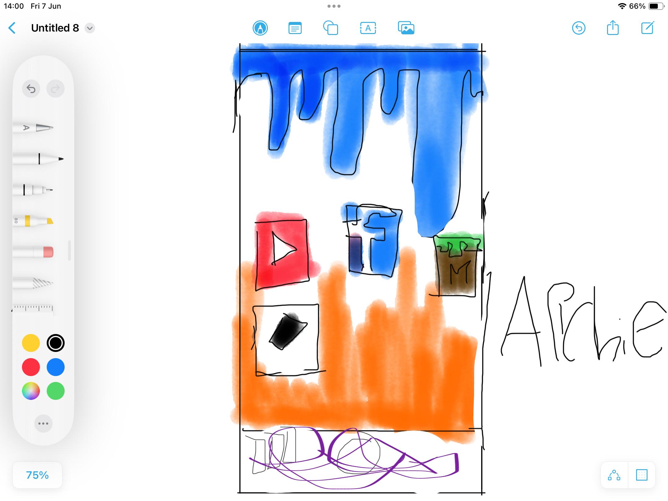Open the shapes library
Viewport: 668px width, 501px height.
(331, 28)
